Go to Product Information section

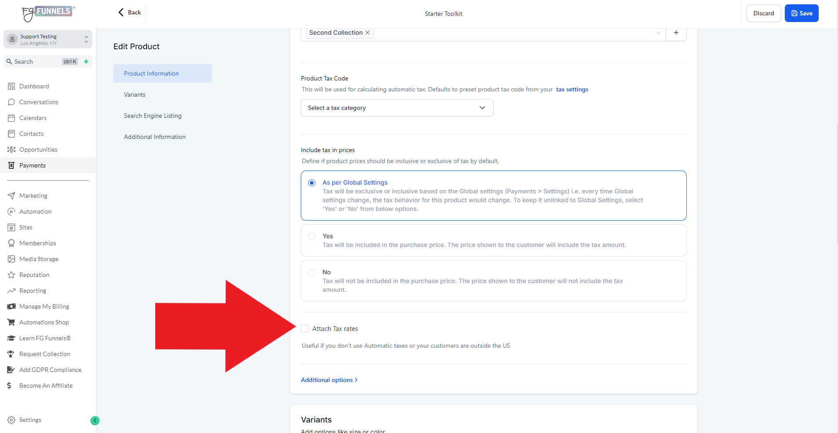(x=163, y=73)
